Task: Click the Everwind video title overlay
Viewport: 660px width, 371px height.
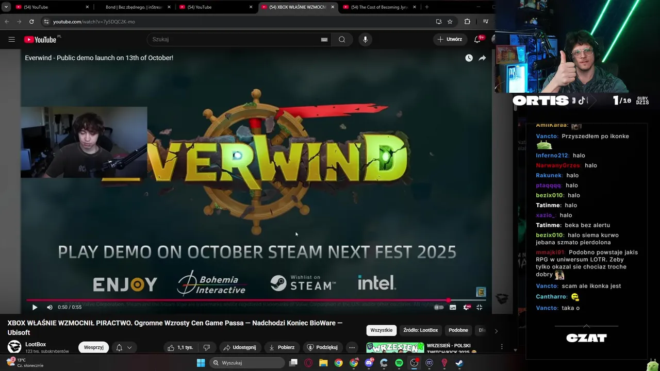Action: pos(99,58)
